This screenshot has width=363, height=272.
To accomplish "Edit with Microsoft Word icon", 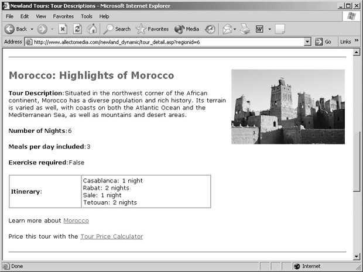I will pos(259,29).
